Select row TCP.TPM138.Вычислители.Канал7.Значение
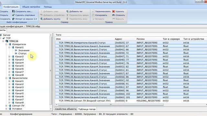 pos(131,87)
